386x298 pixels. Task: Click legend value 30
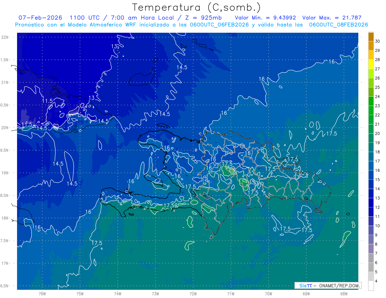pos(378,41)
